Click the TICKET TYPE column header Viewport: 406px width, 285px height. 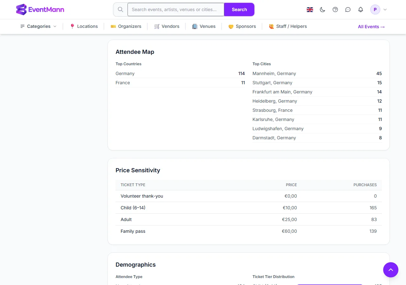pos(133,185)
